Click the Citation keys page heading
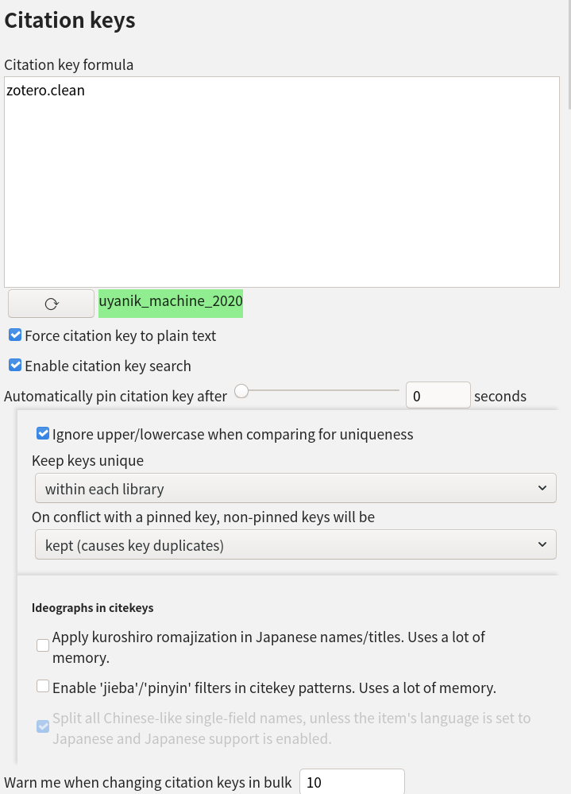The image size is (571, 794). (70, 20)
